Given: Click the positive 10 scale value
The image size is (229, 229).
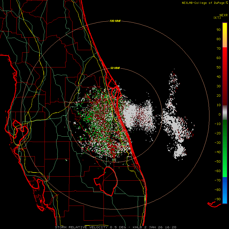Looking at the screenshot, I should (x=219, y=105).
